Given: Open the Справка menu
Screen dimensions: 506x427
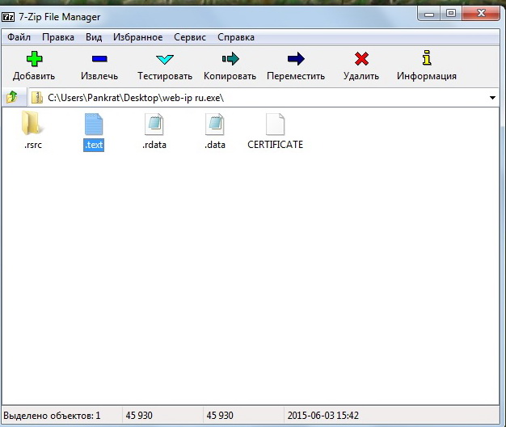Looking at the screenshot, I should pos(236,37).
